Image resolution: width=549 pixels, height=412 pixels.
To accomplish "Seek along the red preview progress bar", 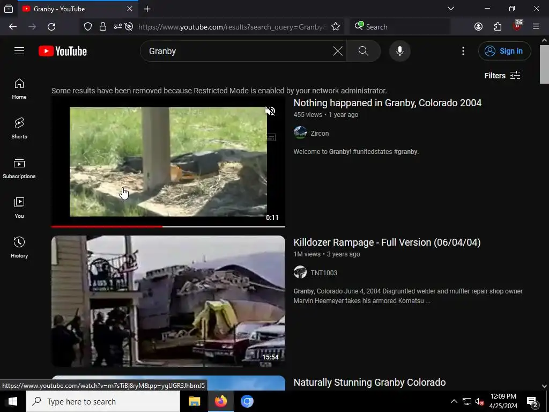I will point(168,227).
